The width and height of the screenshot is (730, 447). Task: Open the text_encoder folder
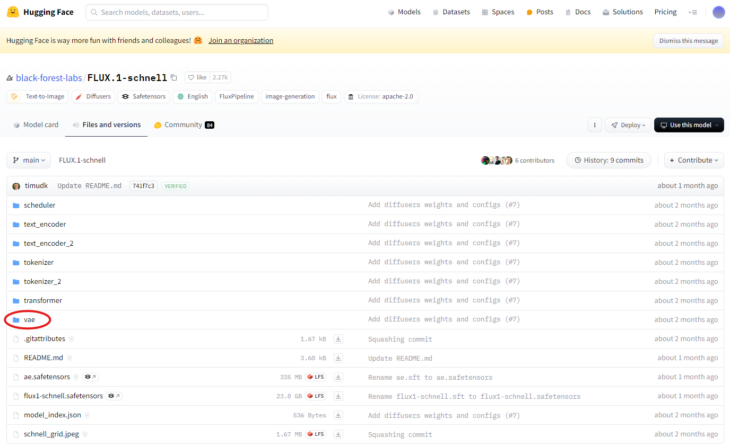point(45,225)
